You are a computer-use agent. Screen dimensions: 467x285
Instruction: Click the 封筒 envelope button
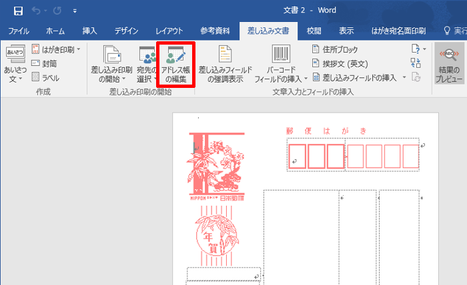click(44, 64)
